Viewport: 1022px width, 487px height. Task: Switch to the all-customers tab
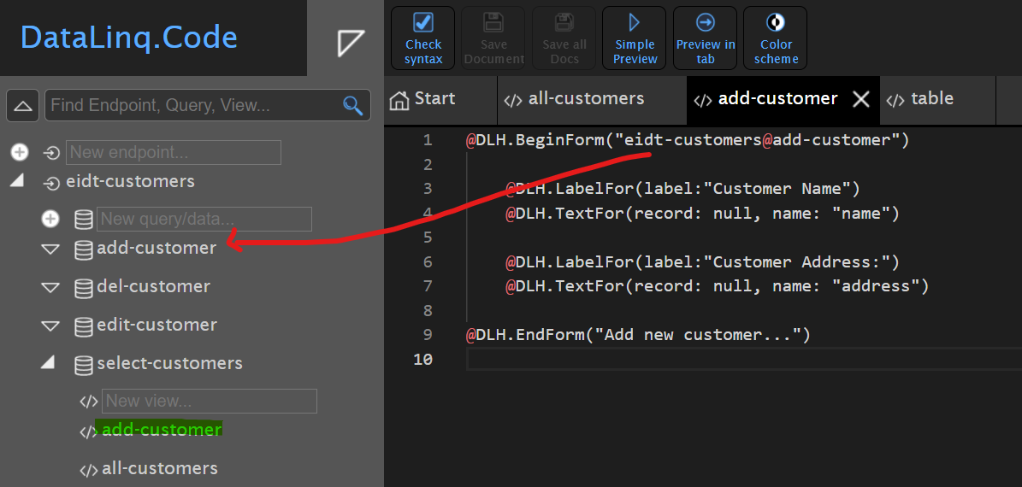point(592,100)
